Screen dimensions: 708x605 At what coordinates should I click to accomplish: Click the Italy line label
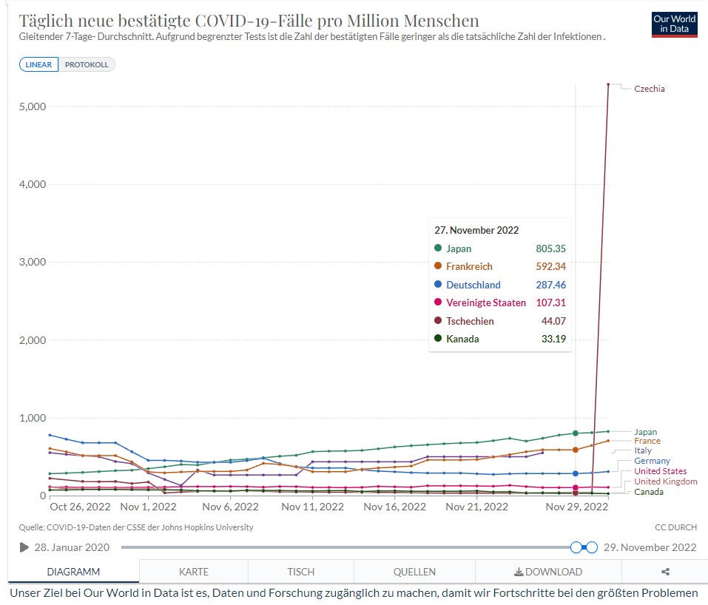(x=643, y=450)
